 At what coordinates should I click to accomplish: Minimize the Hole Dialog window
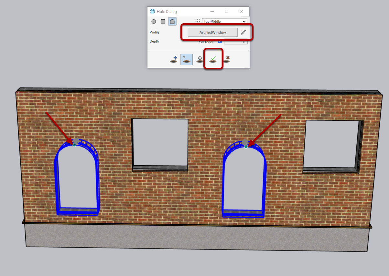pos(212,11)
